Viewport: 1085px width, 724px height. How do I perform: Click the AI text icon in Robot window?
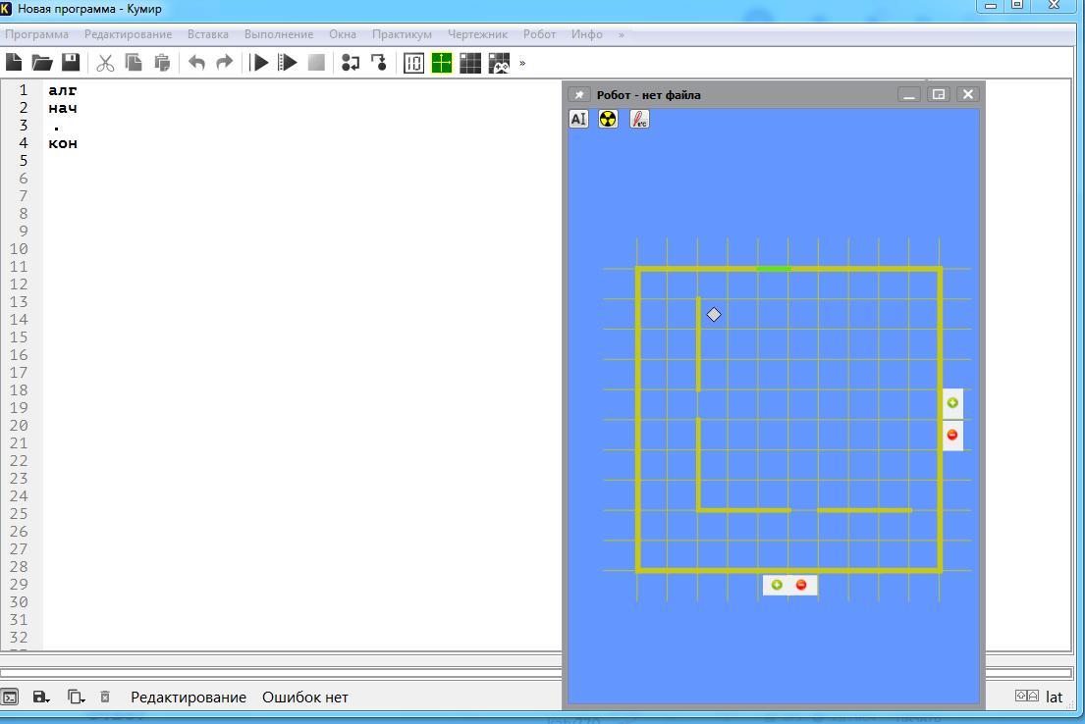point(578,119)
